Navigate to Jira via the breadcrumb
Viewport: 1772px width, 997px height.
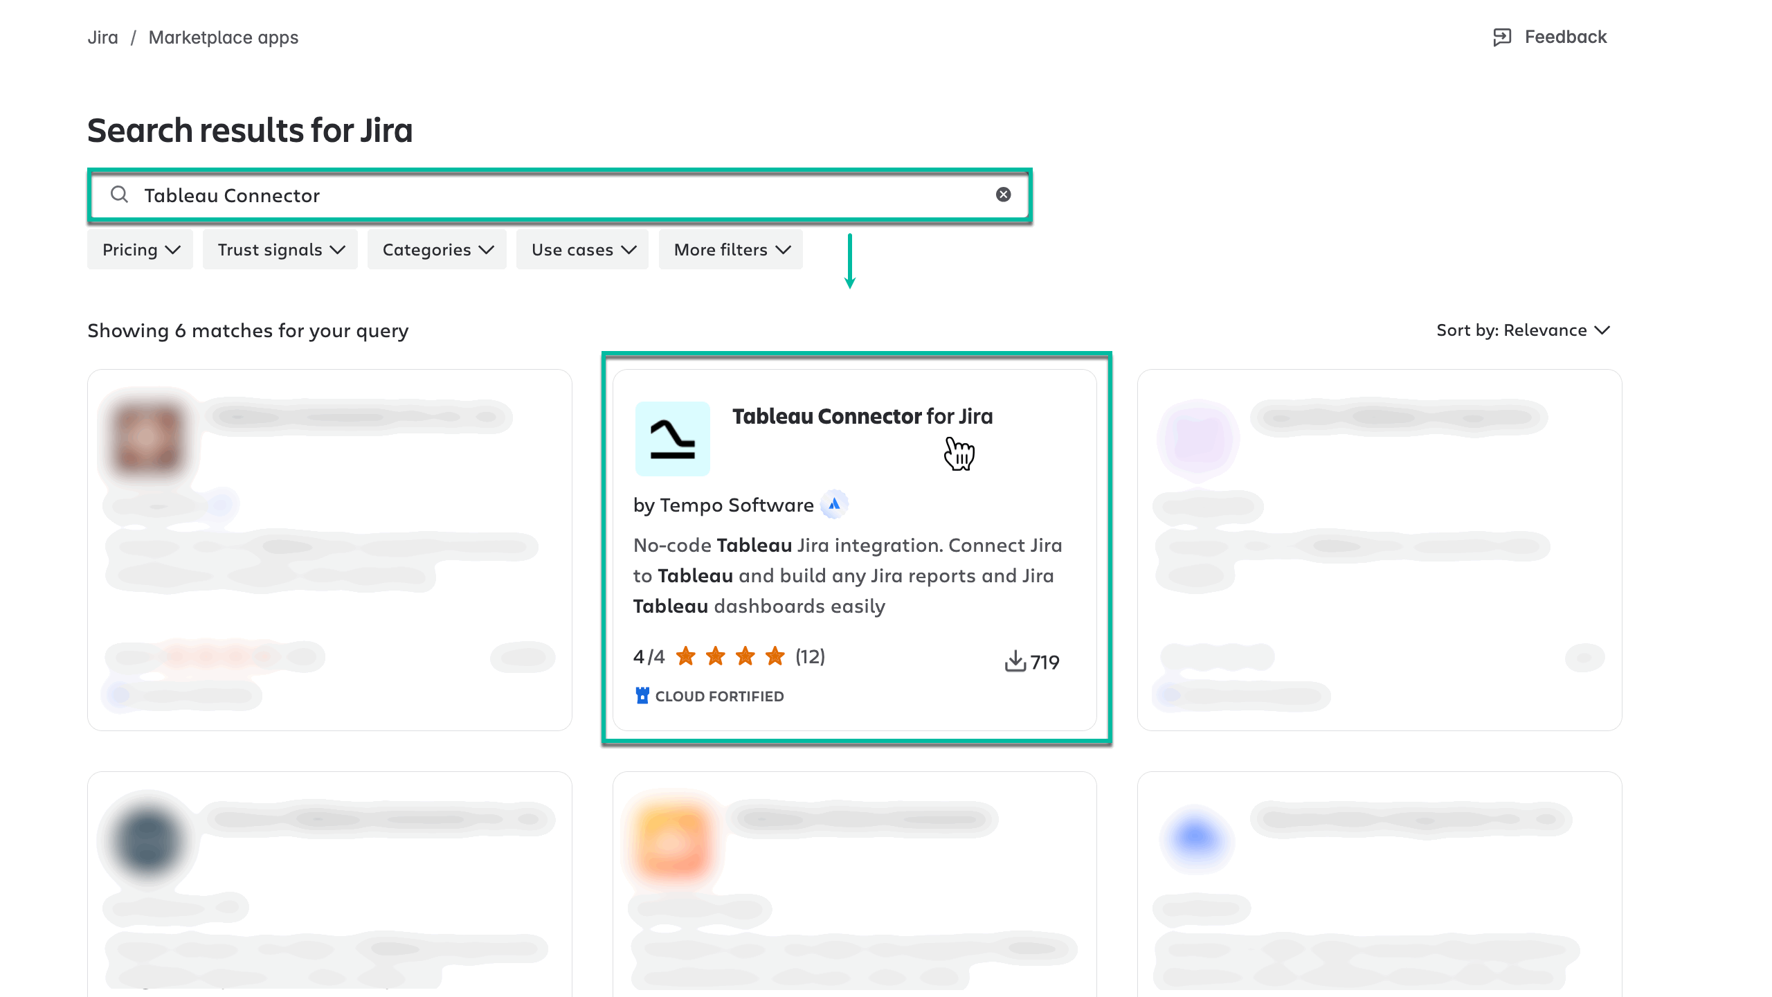coord(102,37)
